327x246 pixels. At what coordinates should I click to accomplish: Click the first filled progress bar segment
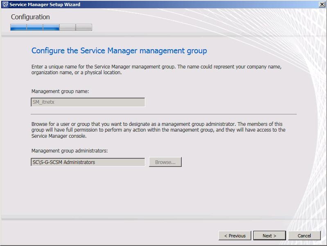(18, 27)
